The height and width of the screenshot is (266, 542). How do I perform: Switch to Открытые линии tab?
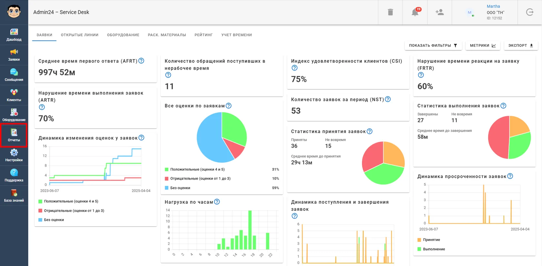click(80, 35)
